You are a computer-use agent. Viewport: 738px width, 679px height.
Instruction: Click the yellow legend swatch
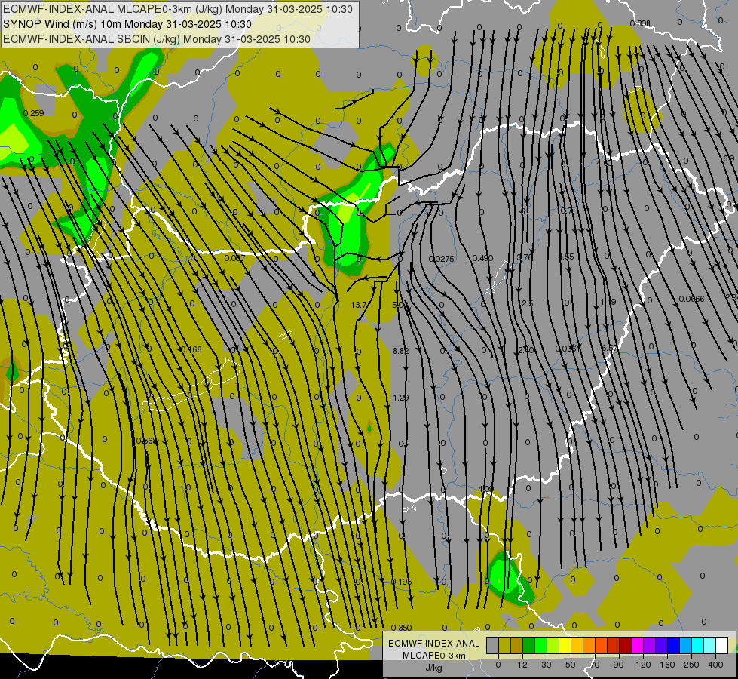[565, 645]
